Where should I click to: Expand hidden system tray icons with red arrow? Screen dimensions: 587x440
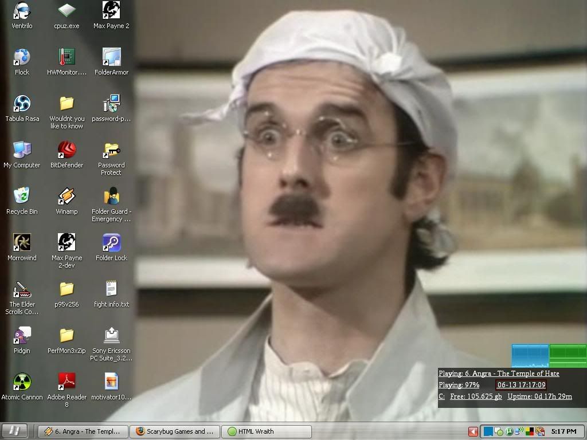tap(473, 431)
